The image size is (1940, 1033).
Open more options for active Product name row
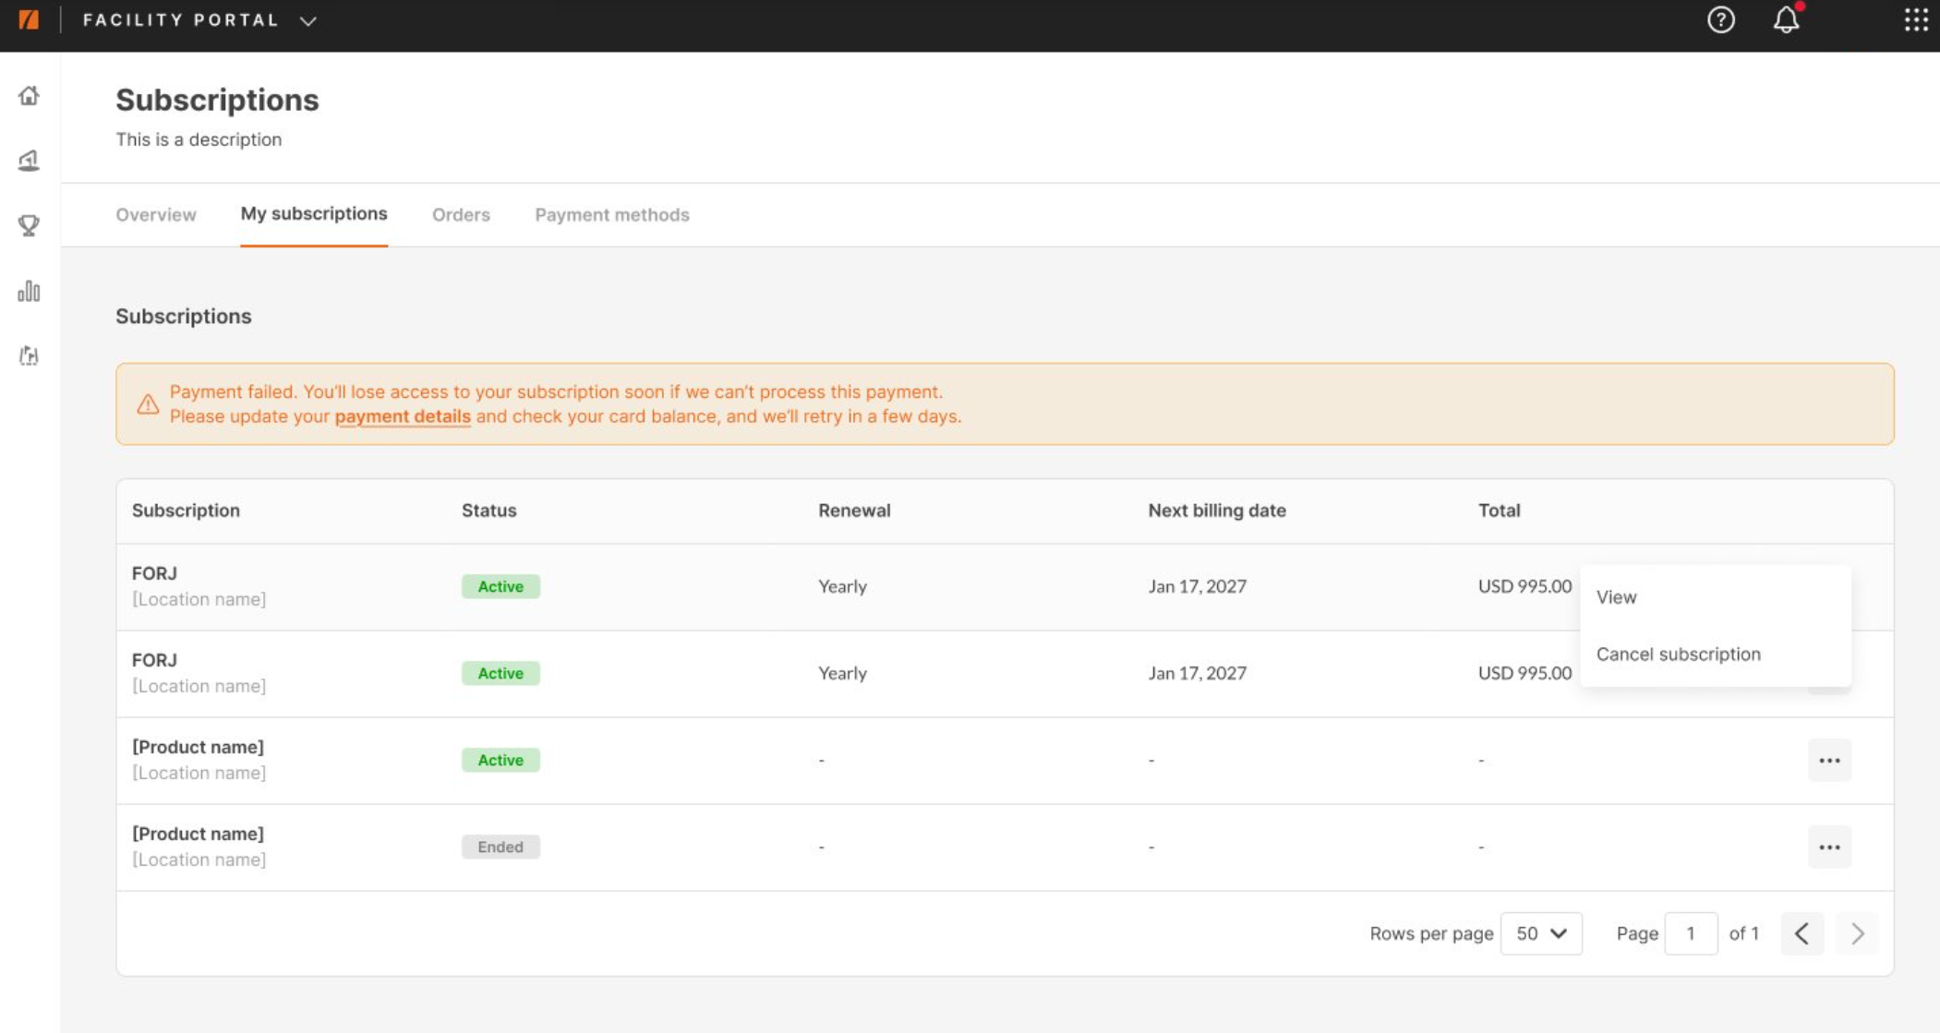1829,761
